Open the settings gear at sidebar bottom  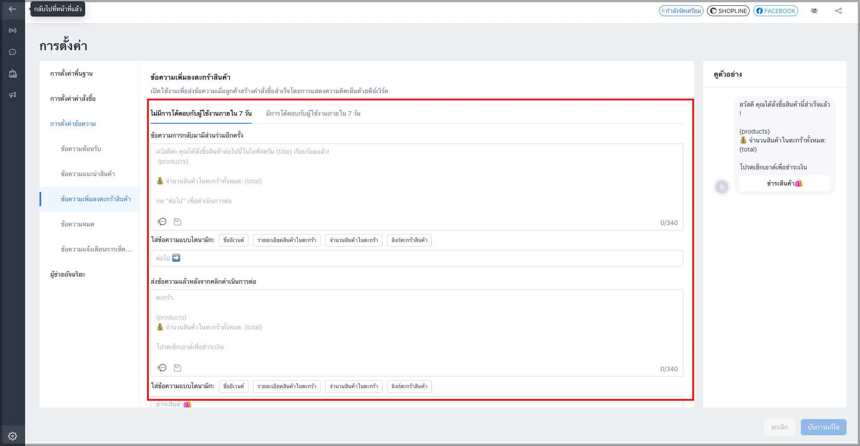click(13, 436)
